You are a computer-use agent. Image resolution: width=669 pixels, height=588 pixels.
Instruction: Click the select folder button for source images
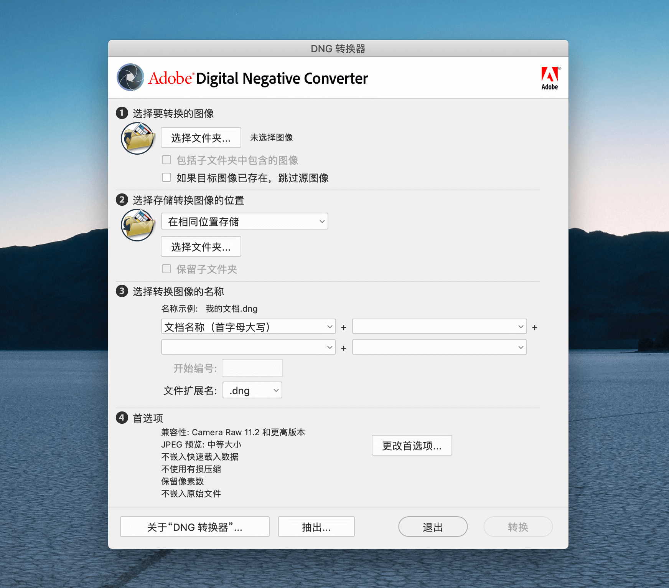click(x=201, y=137)
